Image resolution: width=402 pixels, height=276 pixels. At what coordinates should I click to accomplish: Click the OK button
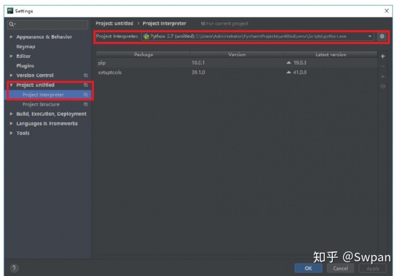pyautogui.click(x=308, y=268)
